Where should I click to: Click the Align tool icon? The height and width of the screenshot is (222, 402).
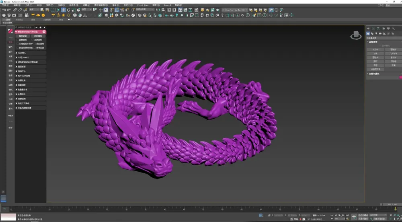pos(163,10)
